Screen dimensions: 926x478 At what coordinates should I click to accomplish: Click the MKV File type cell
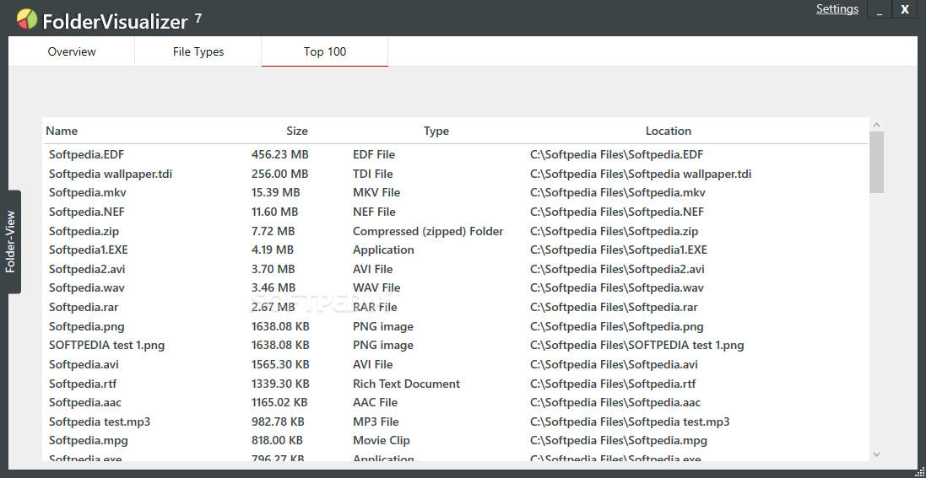376,192
